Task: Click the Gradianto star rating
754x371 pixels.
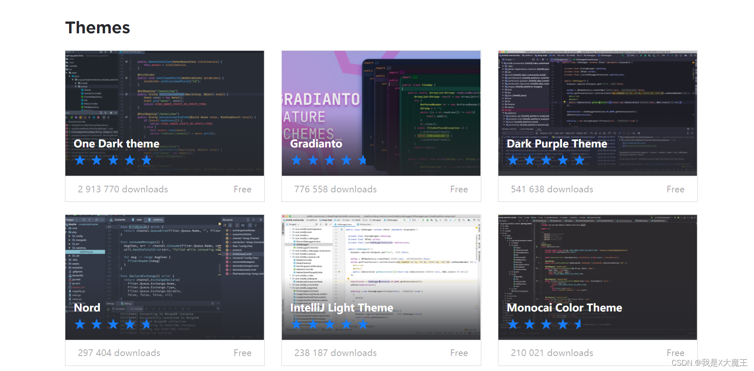Action: pos(329,160)
